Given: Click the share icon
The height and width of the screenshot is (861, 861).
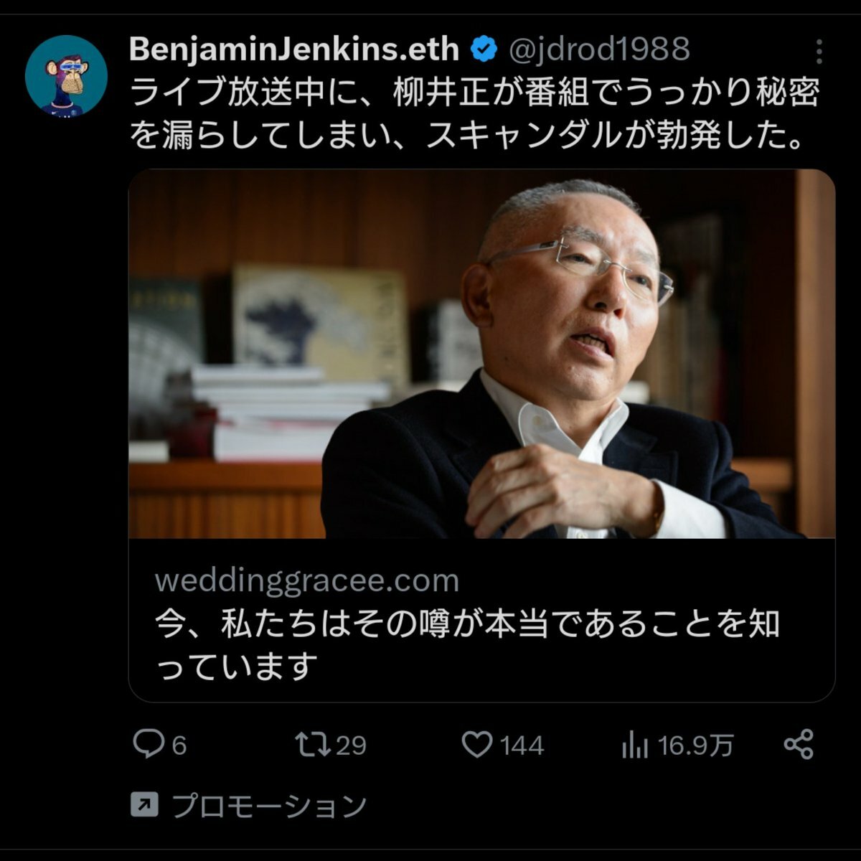Looking at the screenshot, I should point(799,744).
